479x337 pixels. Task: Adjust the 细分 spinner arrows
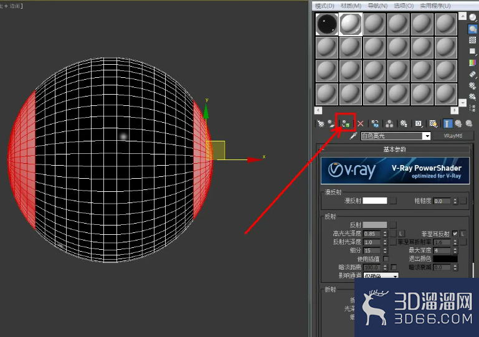385,250
